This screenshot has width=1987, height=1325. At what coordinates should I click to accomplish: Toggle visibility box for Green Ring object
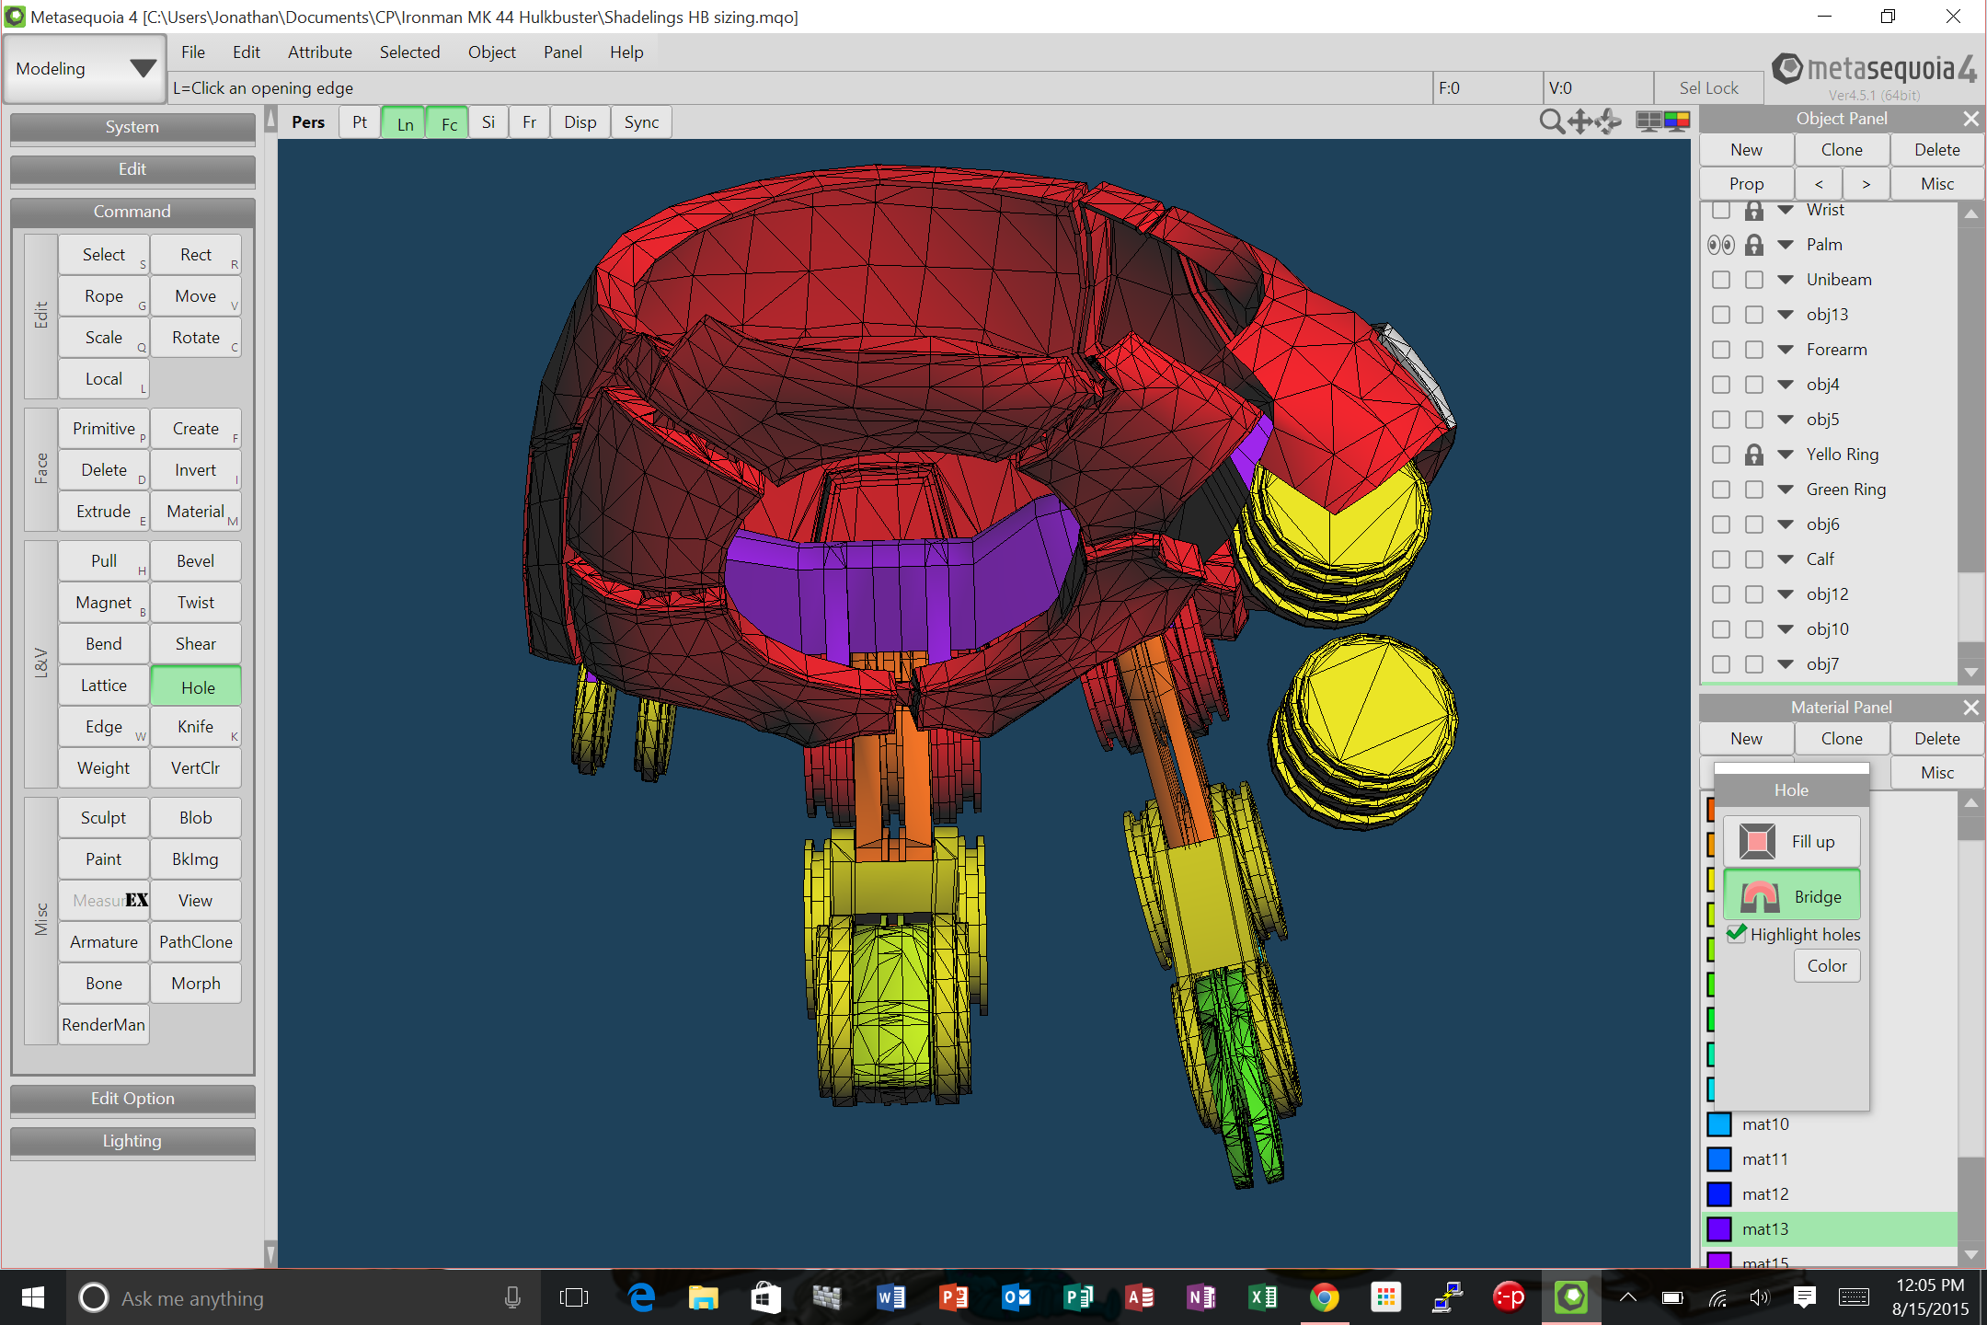[x=1720, y=490]
